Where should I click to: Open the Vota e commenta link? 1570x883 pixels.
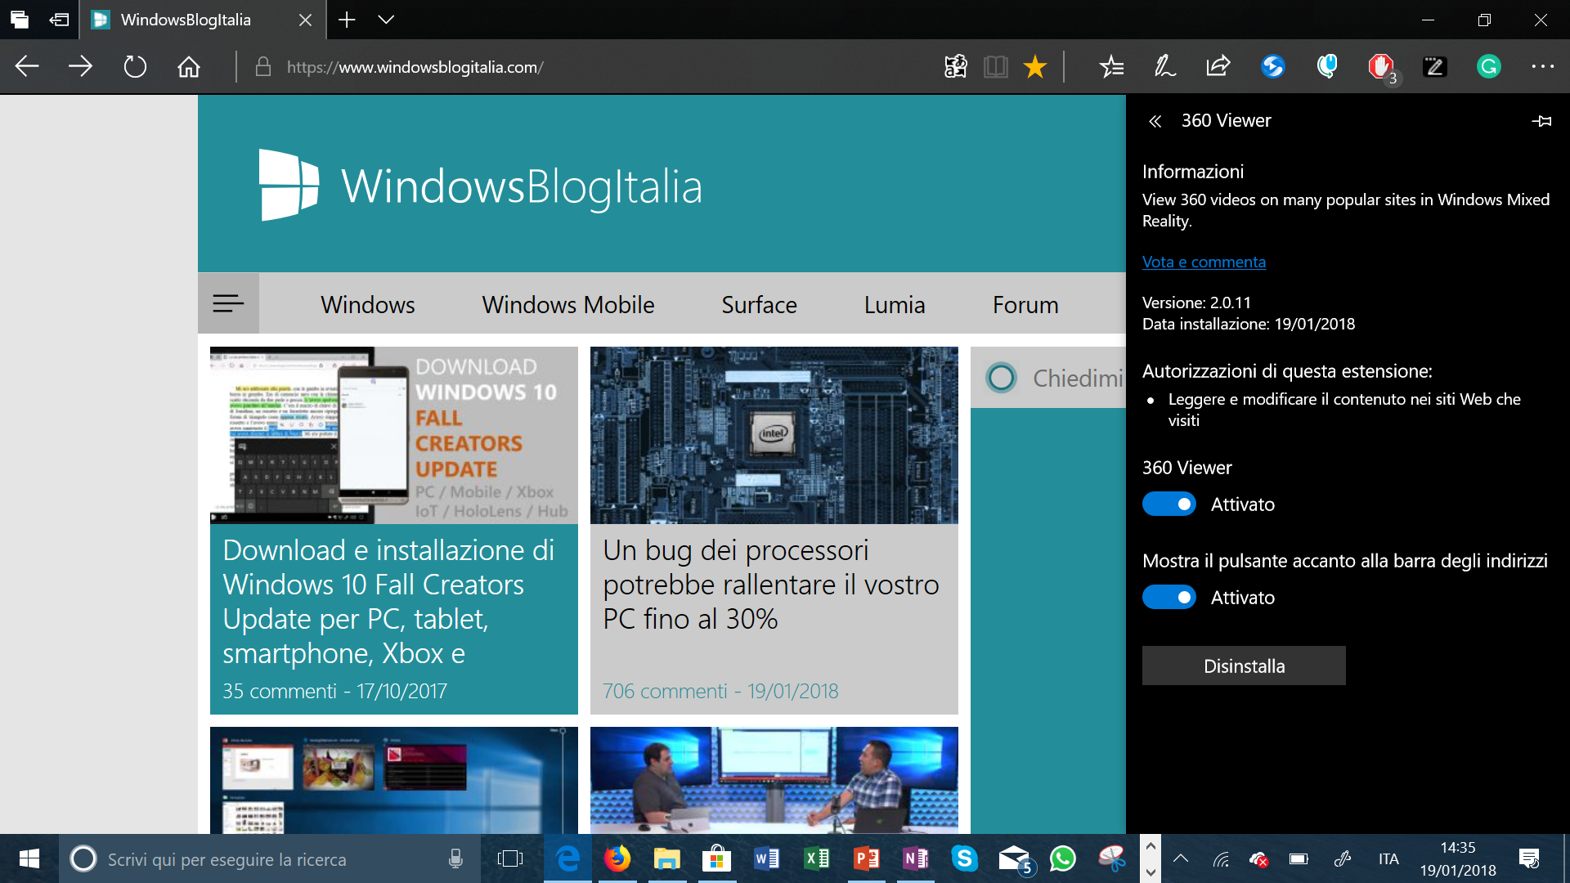pos(1204,262)
